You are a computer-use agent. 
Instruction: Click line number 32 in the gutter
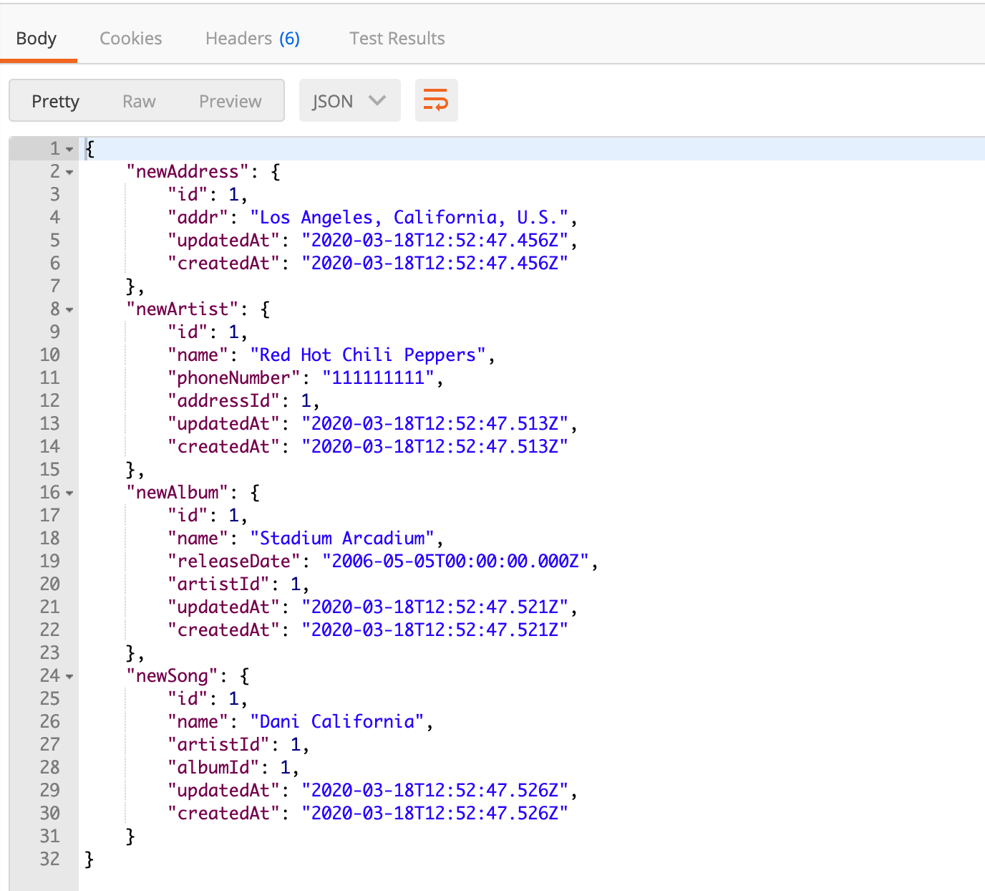pyautogui.click(x=49, y=859)
